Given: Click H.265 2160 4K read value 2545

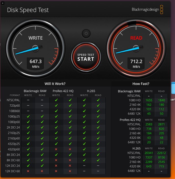Looking at the screenshot, I should pyautogui.click(x=161, y=162).
